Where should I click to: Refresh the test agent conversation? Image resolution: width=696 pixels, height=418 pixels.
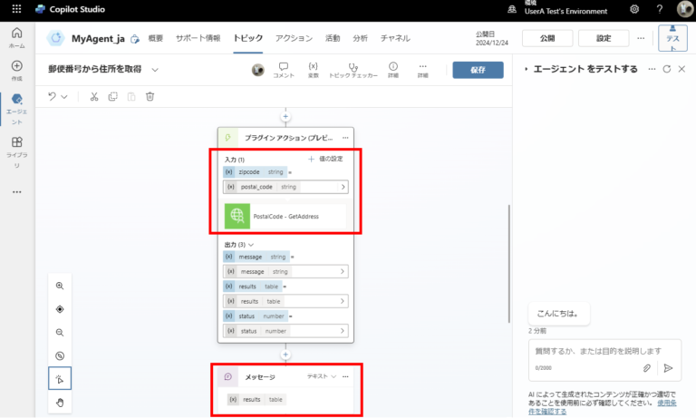pyautogui.click(x=667, y=69)
